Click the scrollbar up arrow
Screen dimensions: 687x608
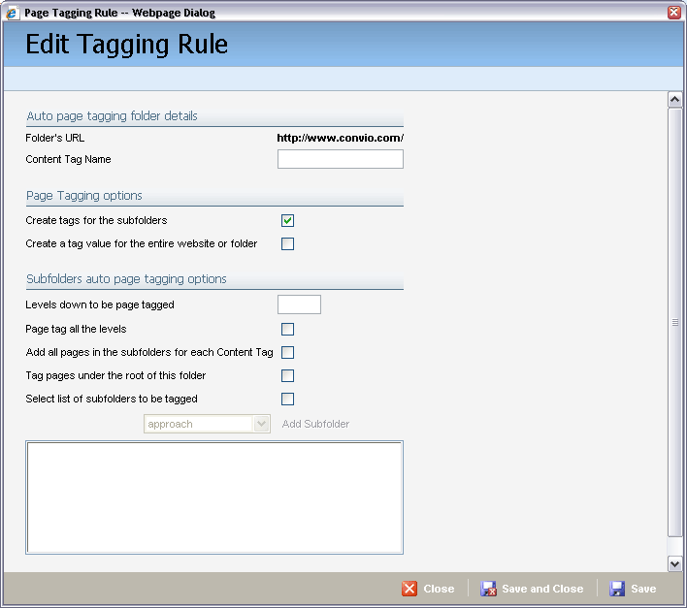[x=675, y=99]
